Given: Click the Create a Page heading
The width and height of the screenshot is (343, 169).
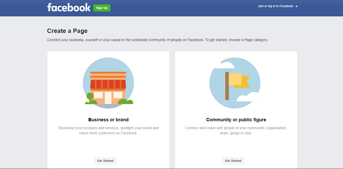Looking at the screenshot, I should point(67,31).
